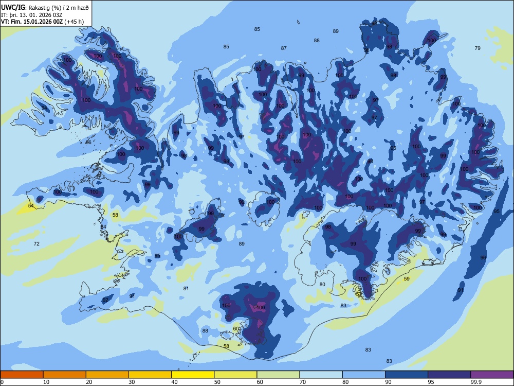Viewport: 514px width, 386px height.
Task: Pick the pale yellow 50–60 legend swatch
Action: [x=235, y=375]
